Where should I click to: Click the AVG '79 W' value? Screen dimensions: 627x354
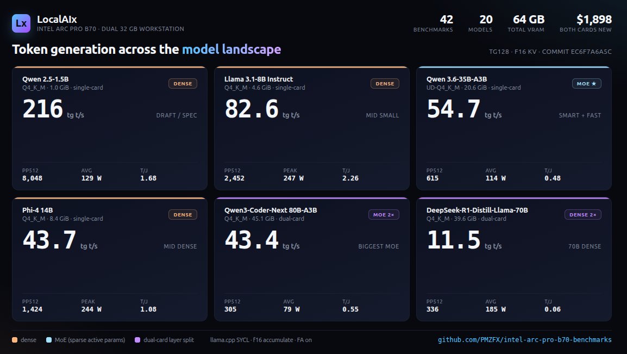[291, 309]
